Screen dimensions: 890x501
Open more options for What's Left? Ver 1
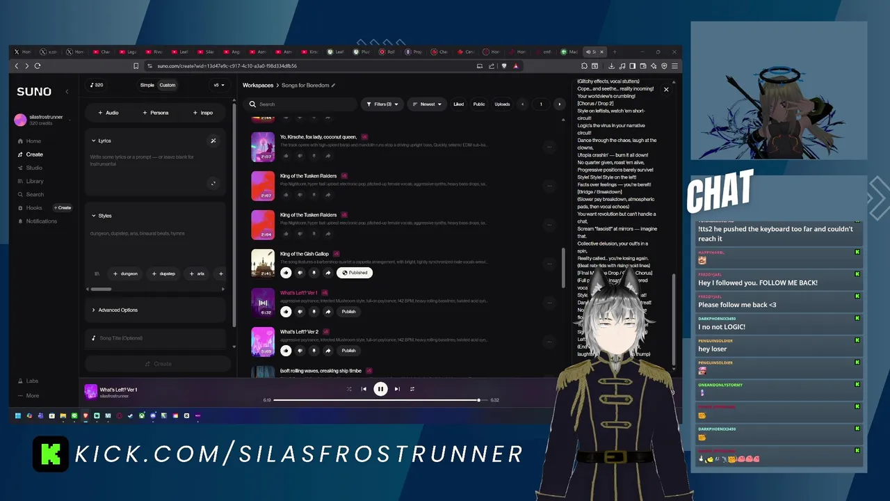(549, 303)
